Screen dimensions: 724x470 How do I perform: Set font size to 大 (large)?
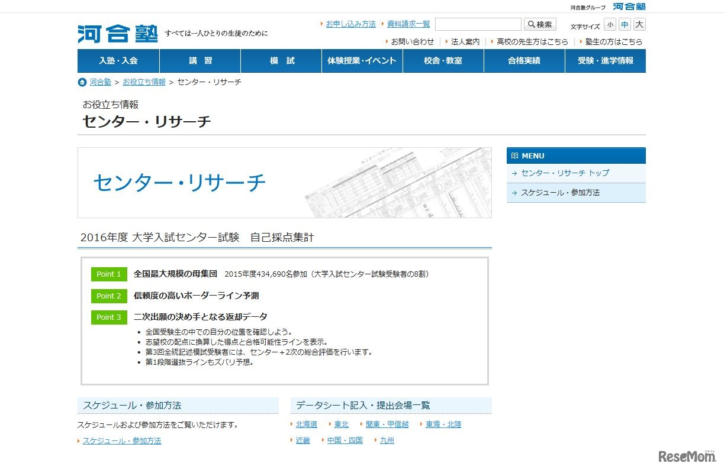[x=639, y=25]
